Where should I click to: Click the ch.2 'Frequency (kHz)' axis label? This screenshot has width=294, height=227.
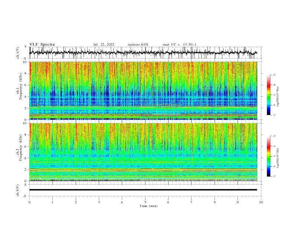click(20, 148)
